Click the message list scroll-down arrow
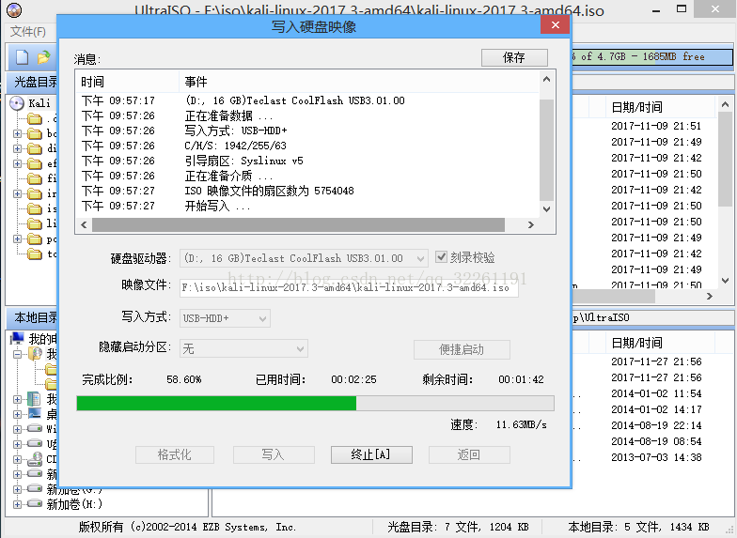The height and width of the screenshot is (538, 737). (x=547, y=208)
